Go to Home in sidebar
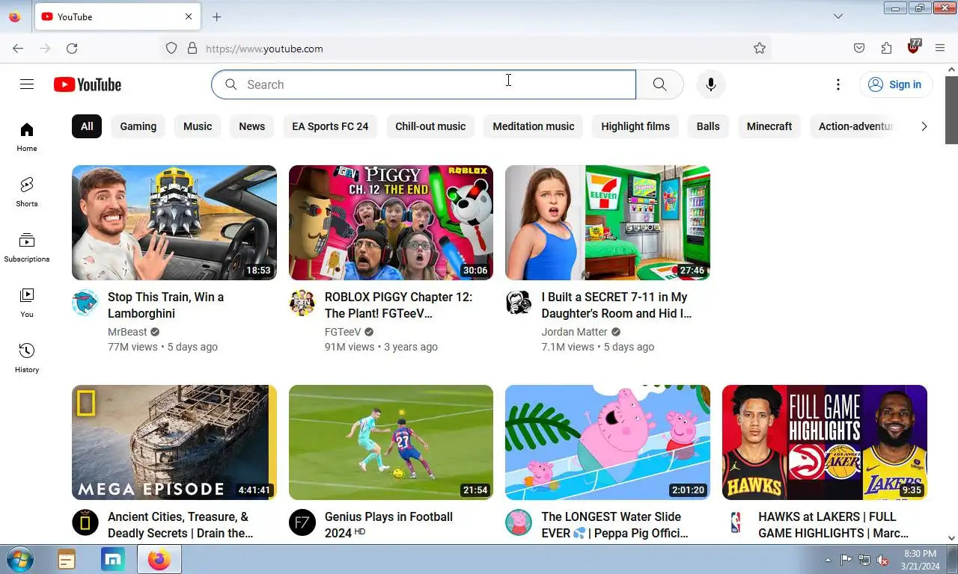The image size is (958, 574). pyautogui.click(x=27, y=137)
